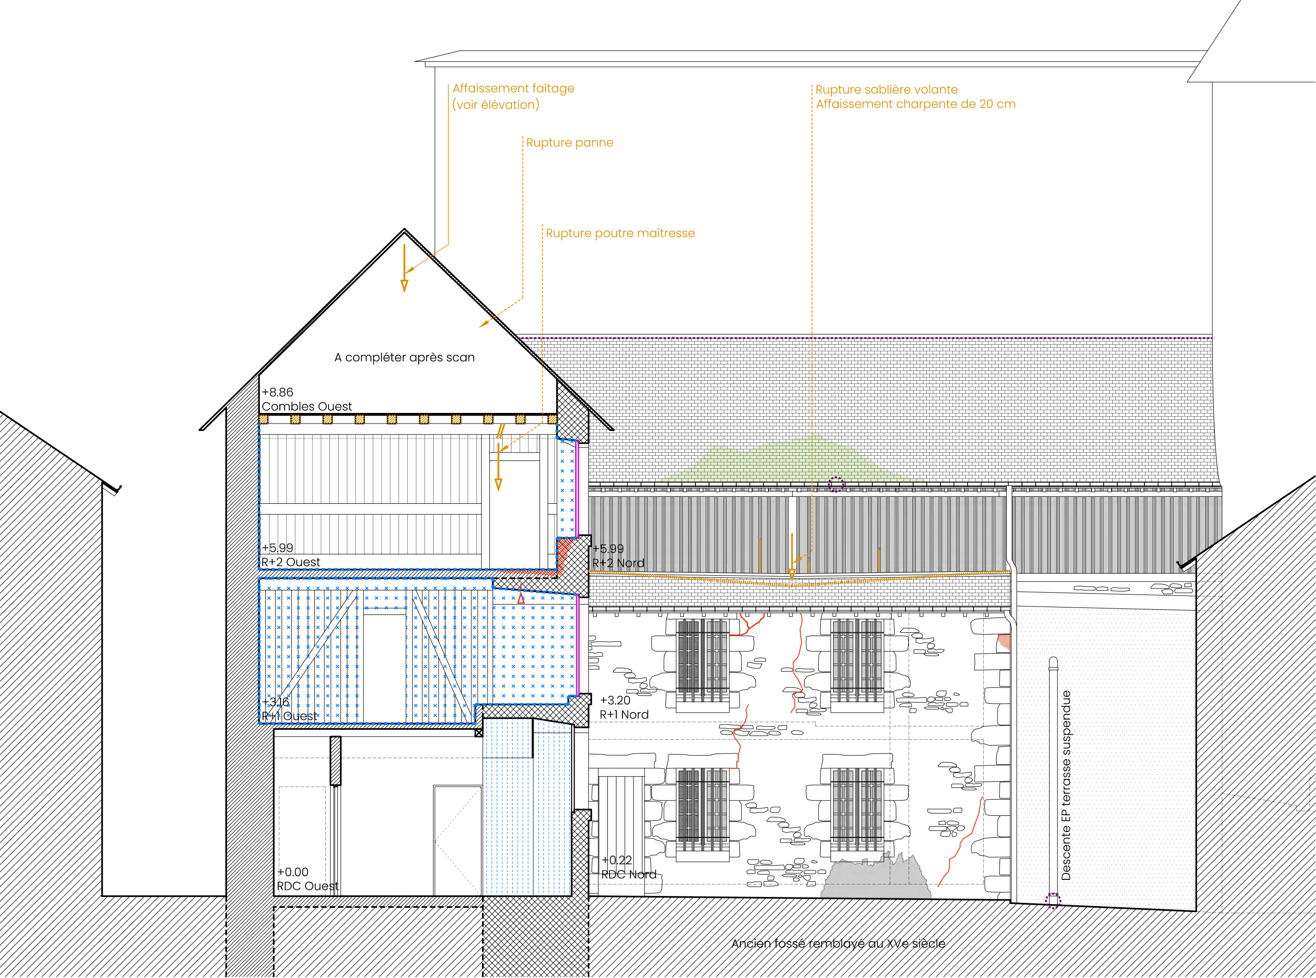Click the orange down arrow under the roof ridge
Screen dimensions: 1316x978
(x=404, y=269)
